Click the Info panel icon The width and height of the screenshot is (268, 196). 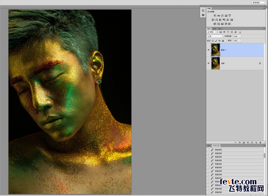click(x=203, y=15)
